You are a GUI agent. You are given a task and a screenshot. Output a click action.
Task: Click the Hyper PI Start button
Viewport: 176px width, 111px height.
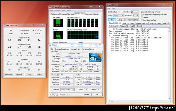pyautogui.click(x=112, y=20)
